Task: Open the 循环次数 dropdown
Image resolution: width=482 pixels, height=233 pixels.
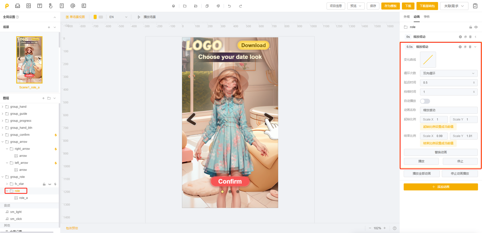Action: (448, 73)
